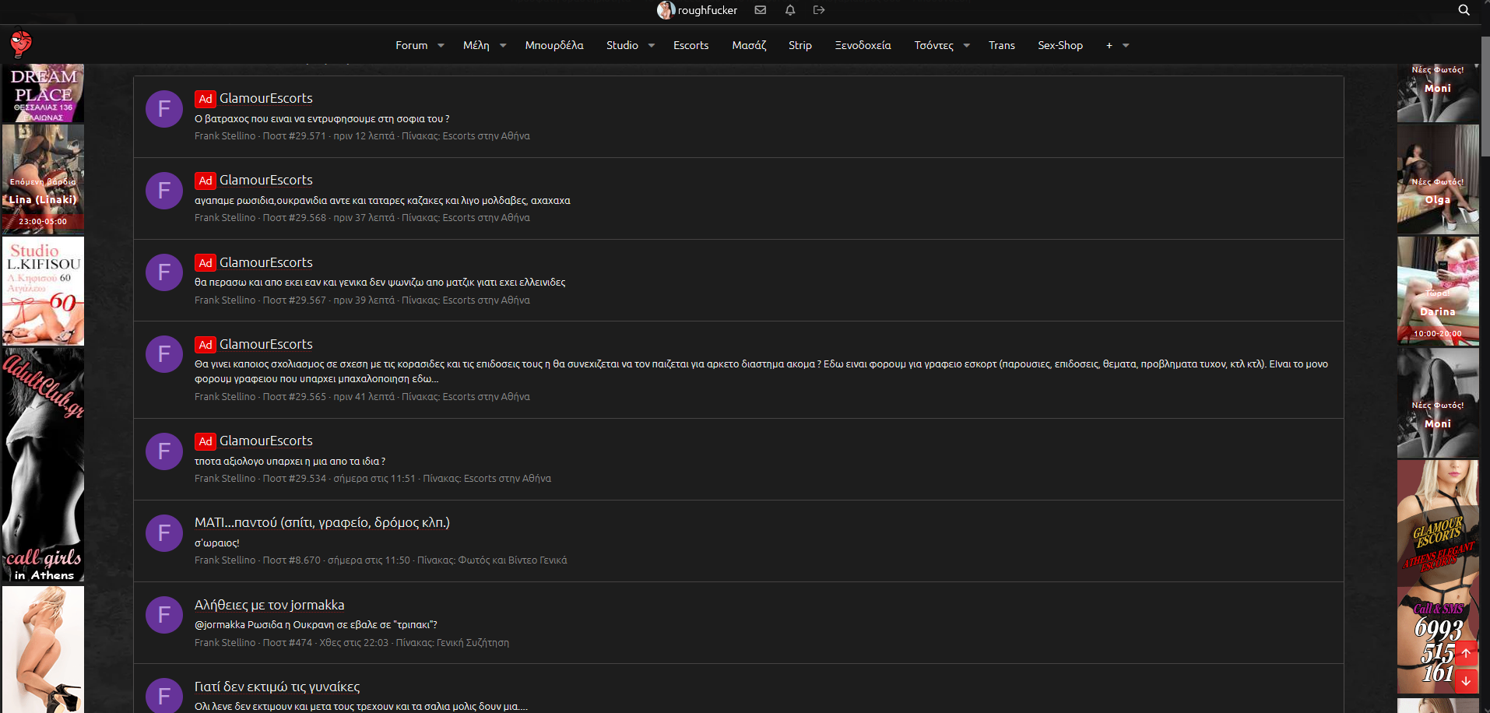Expand the Studio dropdown arrow

[652, 45]
